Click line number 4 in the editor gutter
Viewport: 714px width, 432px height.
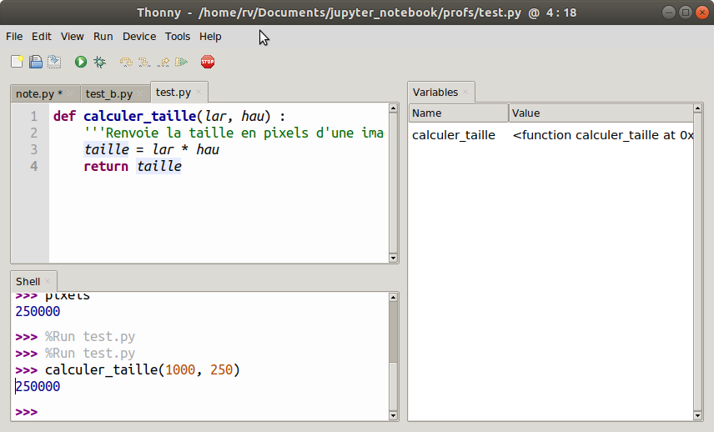[x=34, y=167]
